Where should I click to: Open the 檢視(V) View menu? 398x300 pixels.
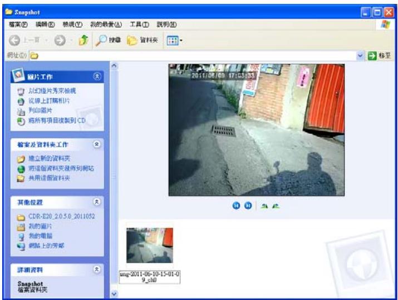[x=72, y=24]
